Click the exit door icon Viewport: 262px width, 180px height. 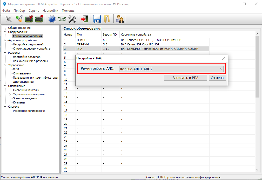coord(85,19)
